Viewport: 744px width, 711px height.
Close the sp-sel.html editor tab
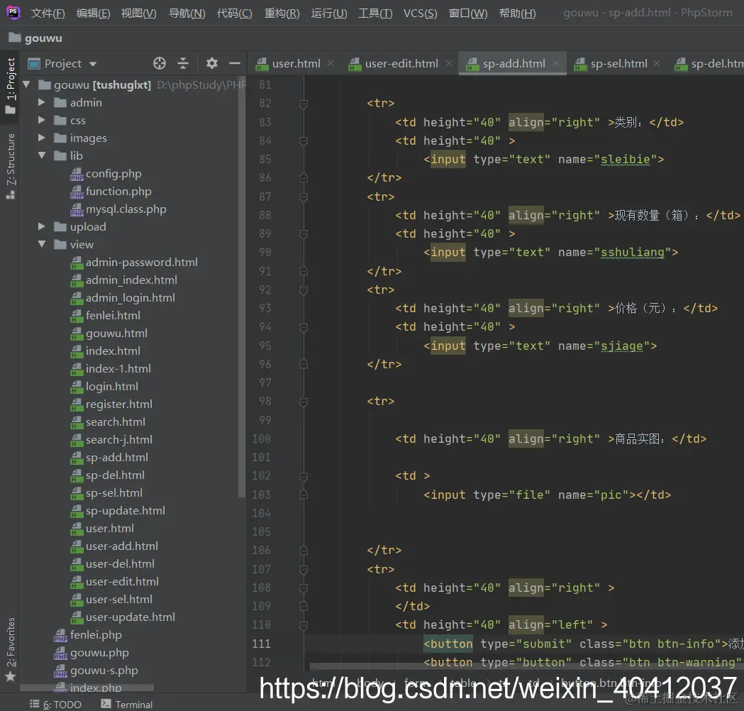pos(657,63)
